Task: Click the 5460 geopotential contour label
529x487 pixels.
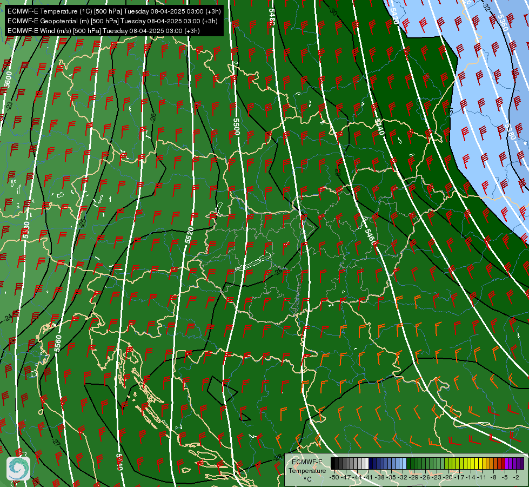Action: [x=370, y=236]
